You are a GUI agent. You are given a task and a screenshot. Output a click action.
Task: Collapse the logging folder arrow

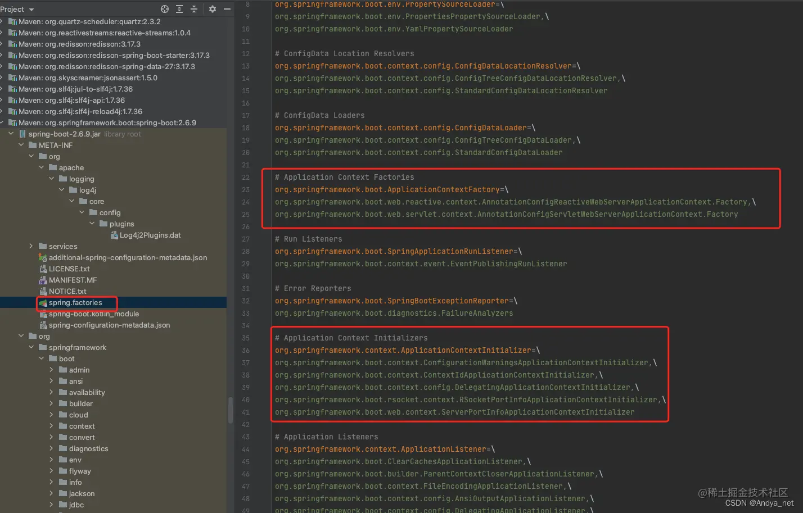pyautogui.click(x=51, y=179)
